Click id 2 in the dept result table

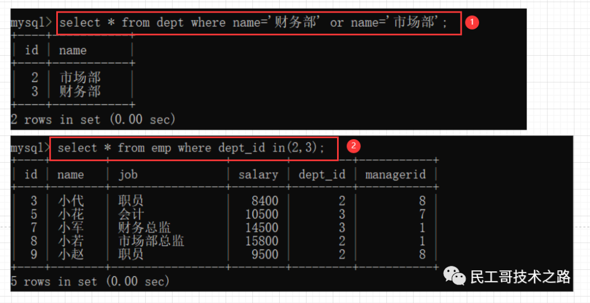[x=34, y=78]
